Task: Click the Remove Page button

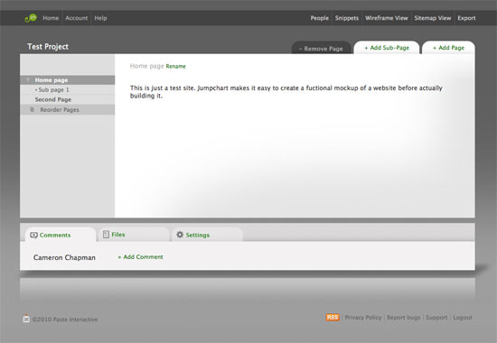Action: pos(321,49)
